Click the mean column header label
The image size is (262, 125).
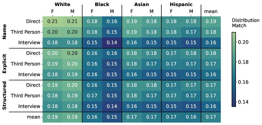tap(211, 11)
